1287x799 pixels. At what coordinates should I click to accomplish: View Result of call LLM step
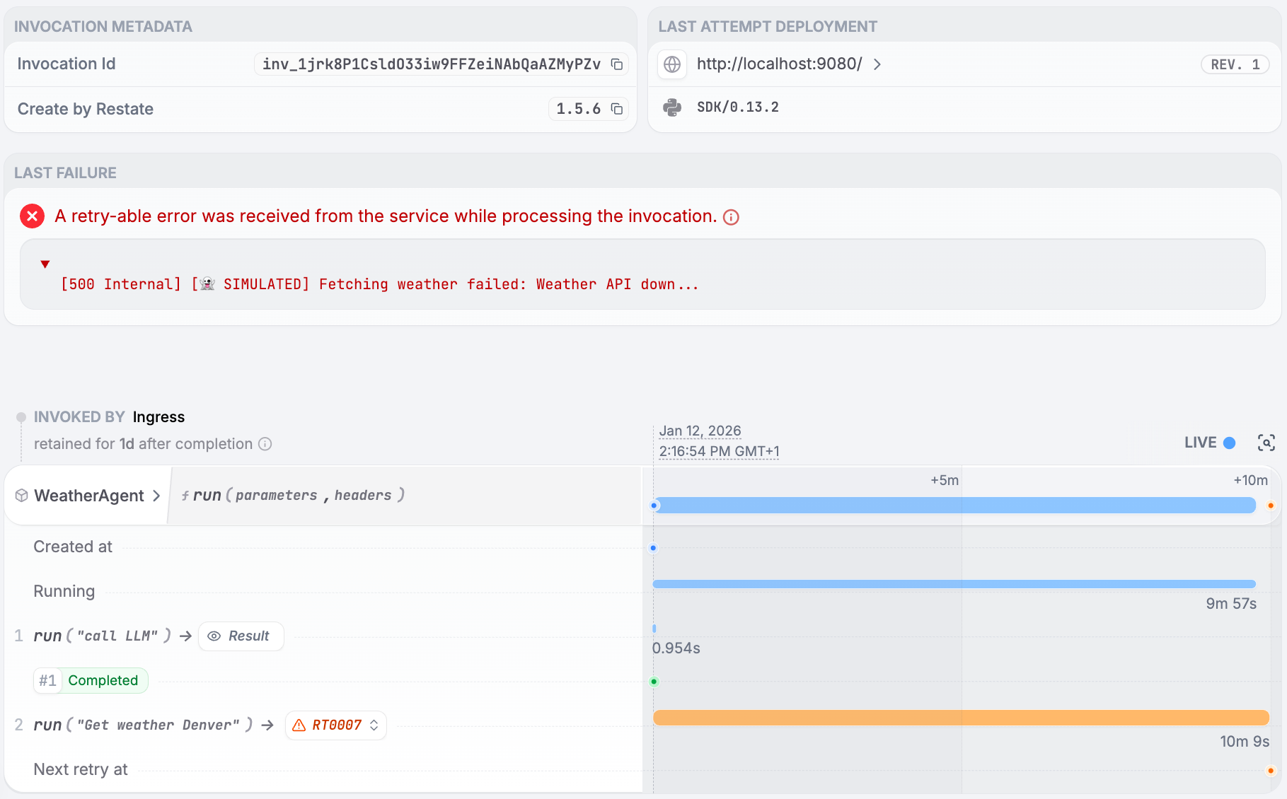click(x=241, y=636)
